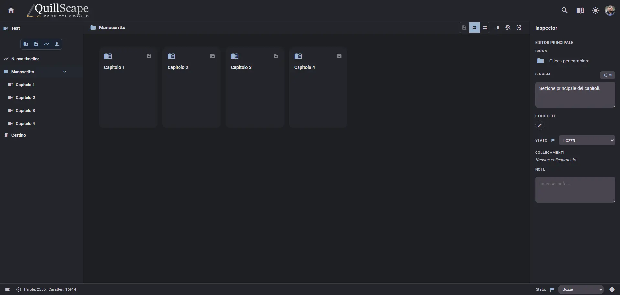The image size is (620, 295).
Task: Click the home icon in the header
Action: coord(11,10)
